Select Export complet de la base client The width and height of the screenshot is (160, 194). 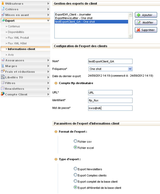pos(76,181)
